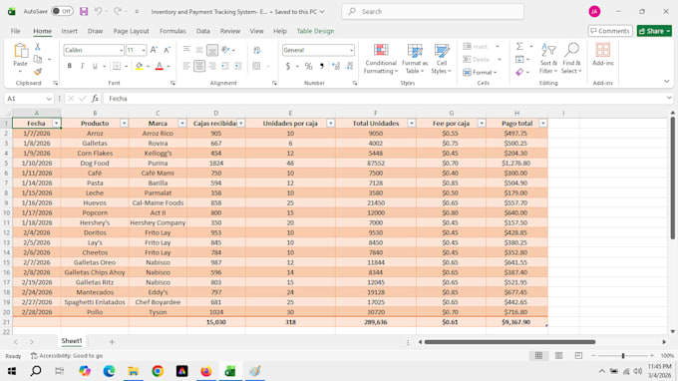Increase font size with larger A icon
678x381 pixels.
[154, 50]
